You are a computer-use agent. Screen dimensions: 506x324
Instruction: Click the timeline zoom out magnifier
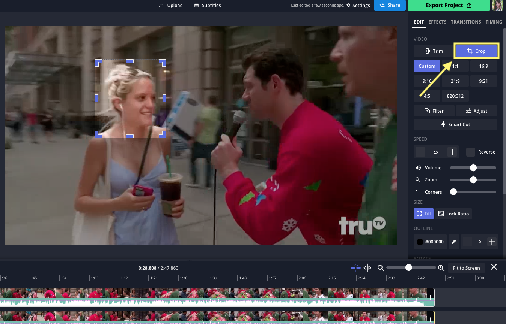tap(381, 268)
